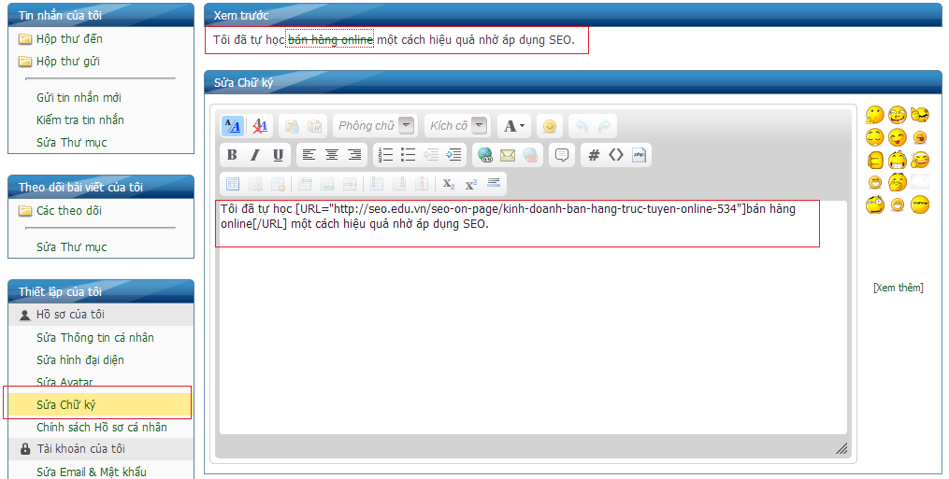The width and height of the screenshot is (949, 479).
Task: Click the bán hàng online preview link
Action: tap(330, 39)
